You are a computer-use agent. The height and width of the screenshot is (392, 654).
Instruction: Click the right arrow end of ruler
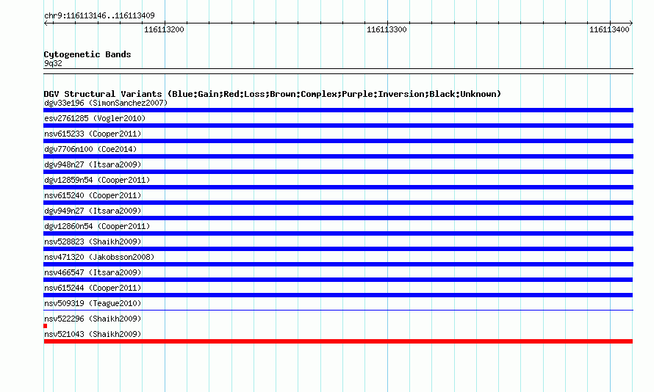coord(631,23)
